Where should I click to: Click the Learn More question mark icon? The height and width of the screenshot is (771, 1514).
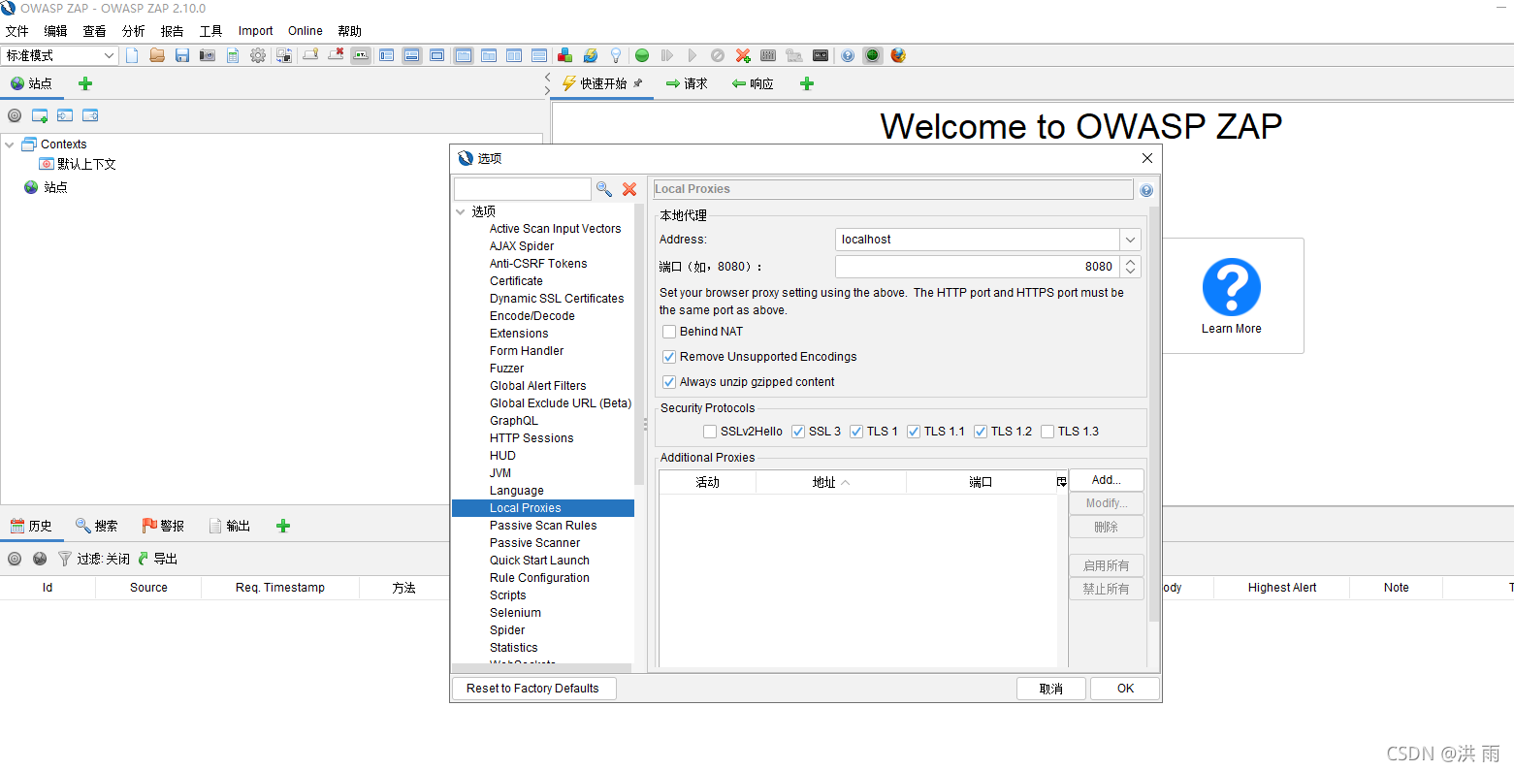tap(1232, 287)
